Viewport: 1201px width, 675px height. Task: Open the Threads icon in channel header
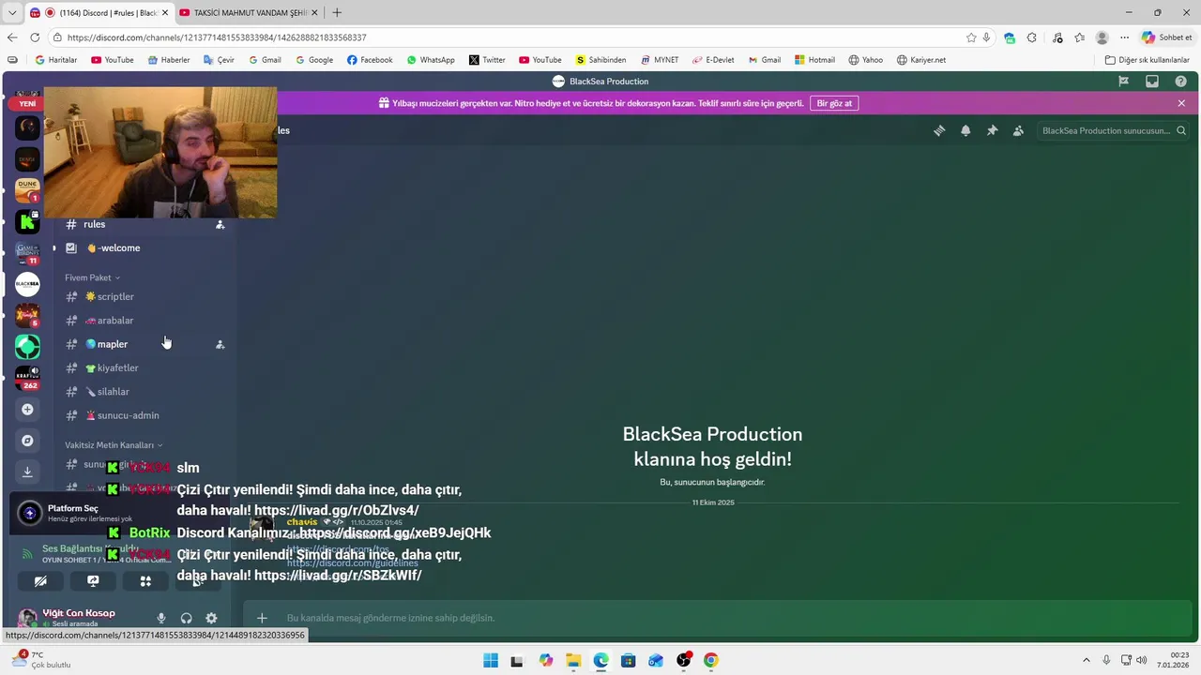pos(939,130)
